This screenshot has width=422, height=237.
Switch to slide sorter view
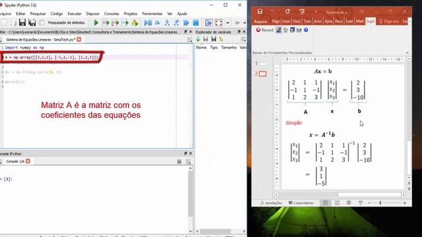[x=337, y=203]
